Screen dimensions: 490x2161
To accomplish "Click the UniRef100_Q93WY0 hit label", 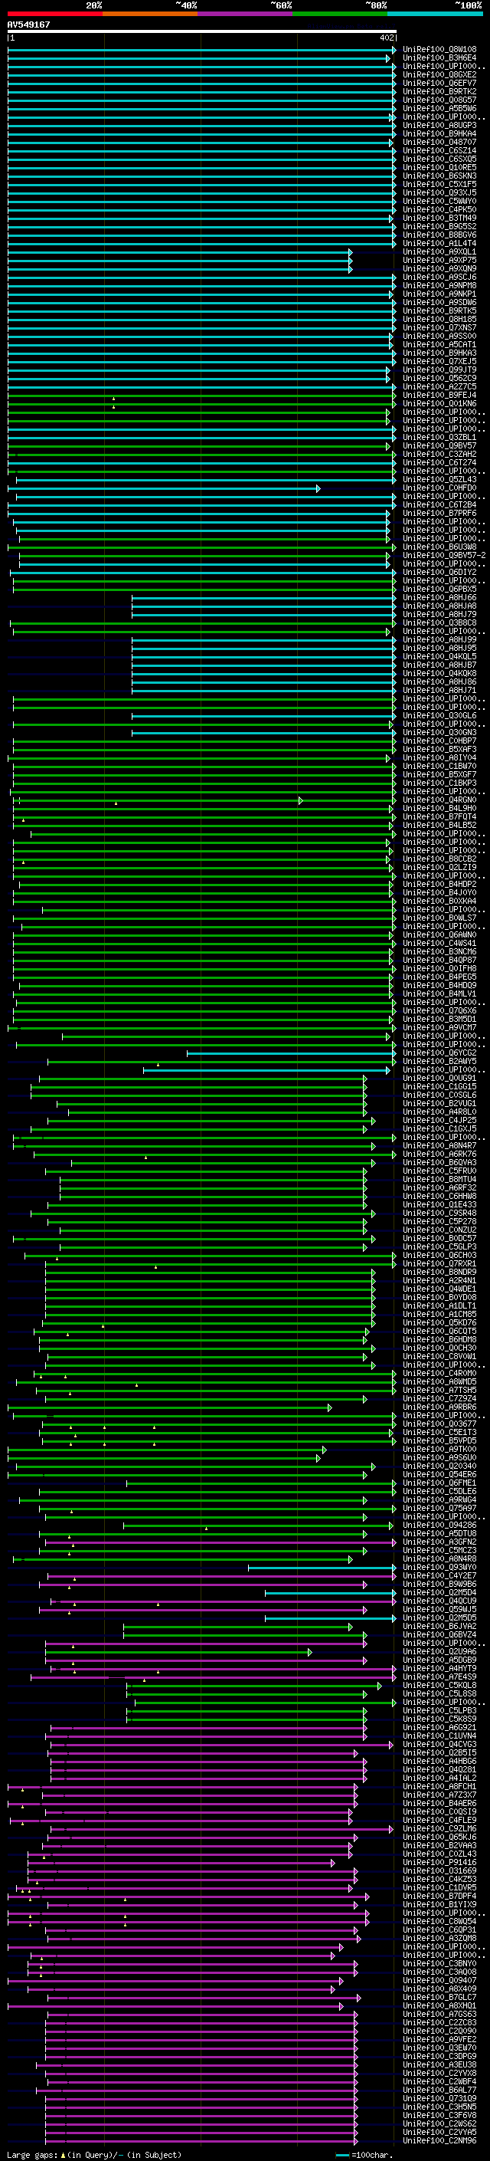I will 439,1567.
